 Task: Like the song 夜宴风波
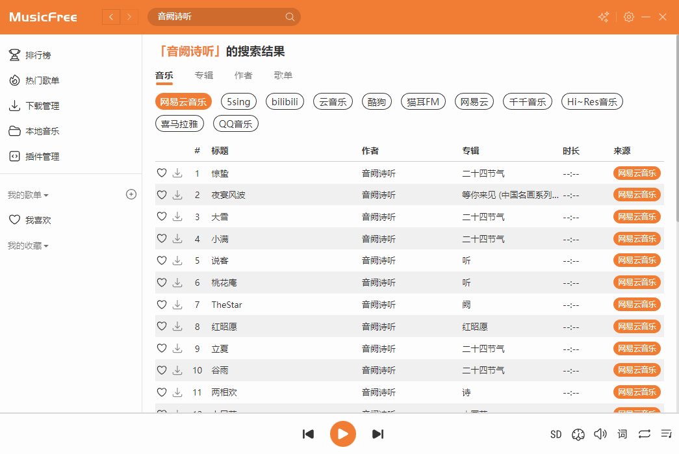tap(162, 195)
